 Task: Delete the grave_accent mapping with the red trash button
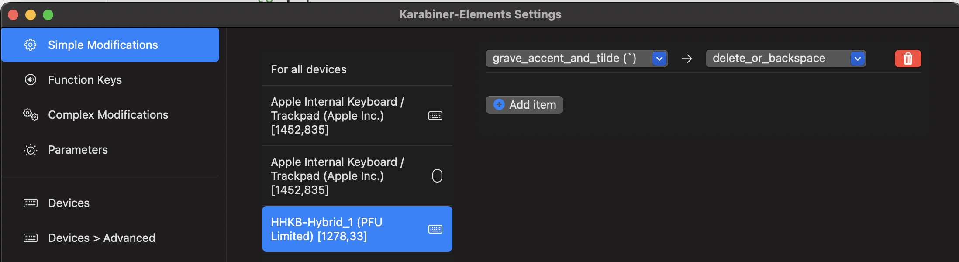[908, 59]
